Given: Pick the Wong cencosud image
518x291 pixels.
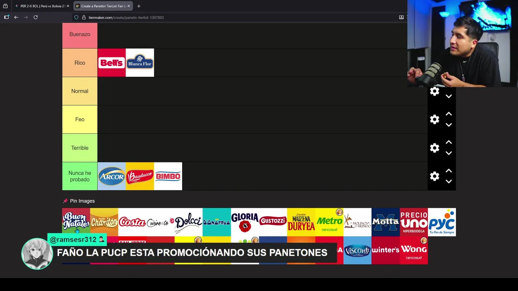Looking at the screenshot, I should click(414, 250).
